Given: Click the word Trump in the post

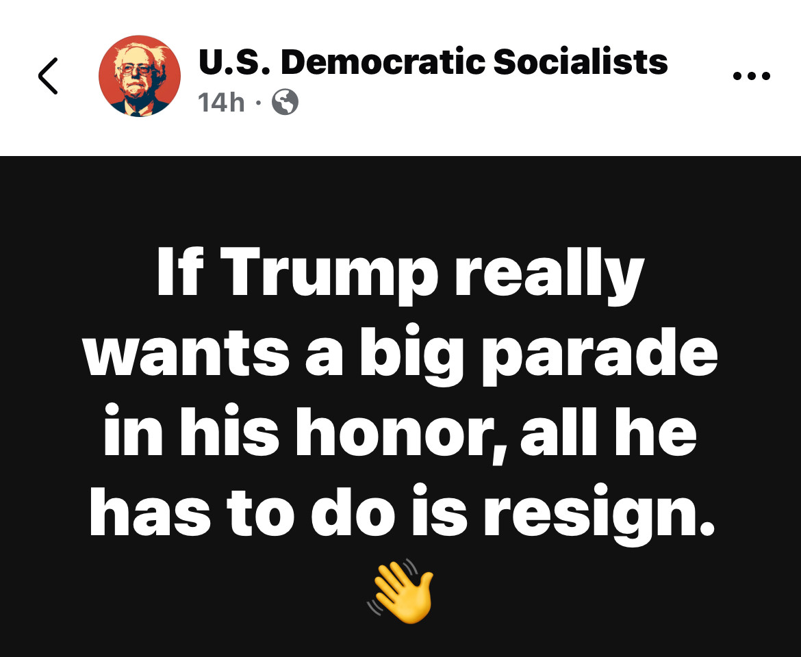Looking at the screenshot, I should (329, 273).
